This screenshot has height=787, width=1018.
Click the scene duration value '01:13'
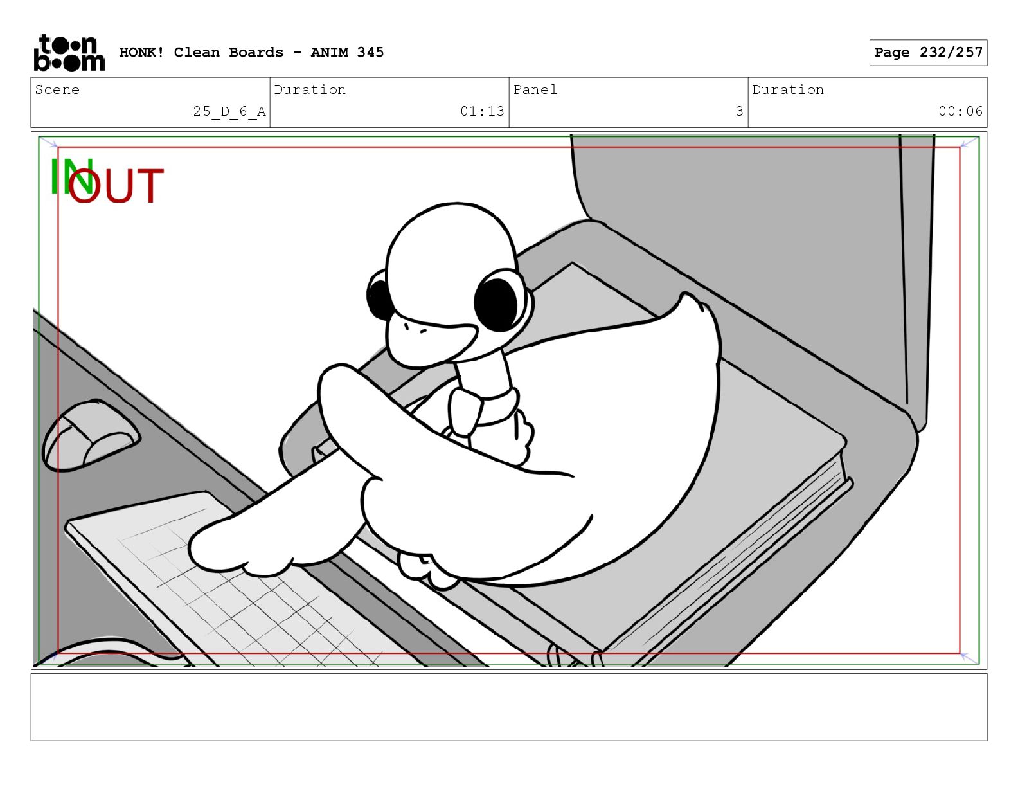click(482, 111)
